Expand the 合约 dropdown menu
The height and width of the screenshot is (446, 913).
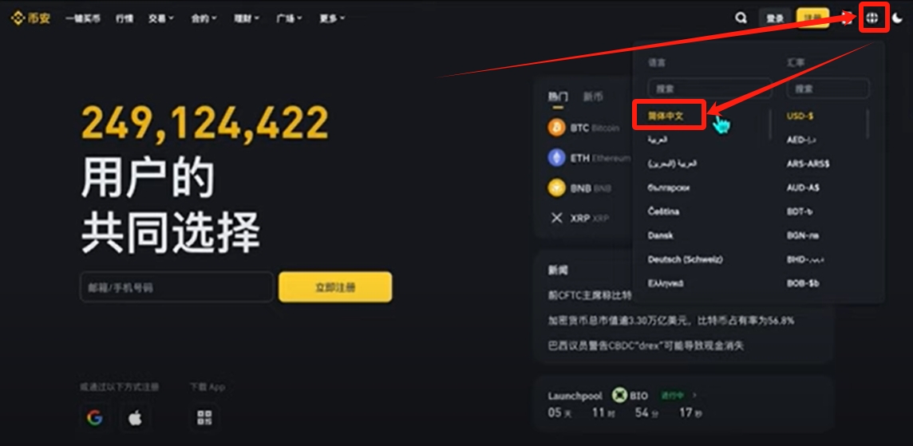coord(204,18)
